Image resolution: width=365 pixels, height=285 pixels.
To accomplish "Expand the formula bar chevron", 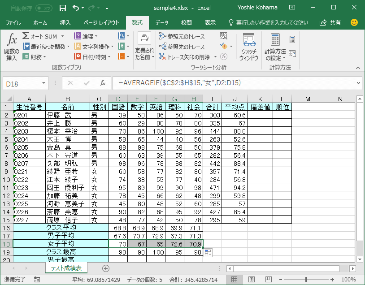I will [x=358, y=83].
